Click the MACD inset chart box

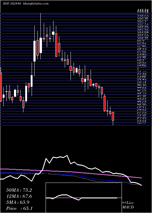(x=84, y=198)
